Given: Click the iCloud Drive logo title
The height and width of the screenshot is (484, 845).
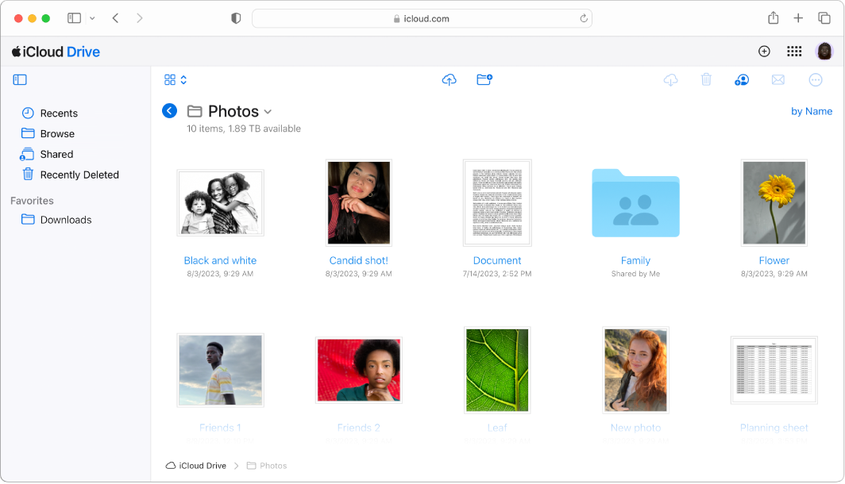Looking at the screenshot, I should coord(56,52).
